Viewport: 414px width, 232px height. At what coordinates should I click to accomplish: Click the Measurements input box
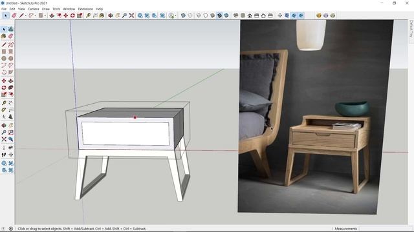384,229
